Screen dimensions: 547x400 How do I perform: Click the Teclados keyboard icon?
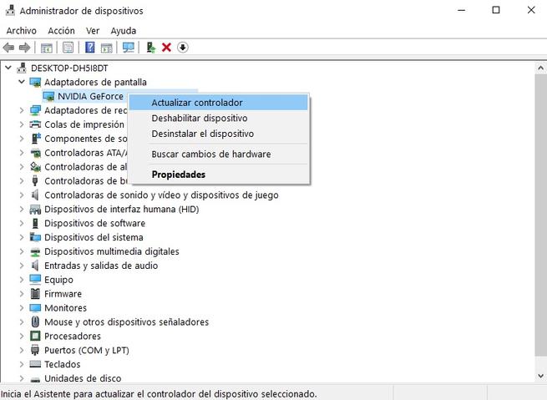35,364
